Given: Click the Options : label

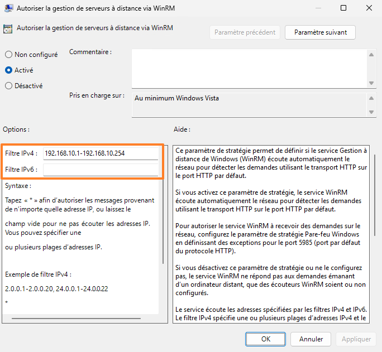Looking at the screenshot, I should (x=16, y=129).
